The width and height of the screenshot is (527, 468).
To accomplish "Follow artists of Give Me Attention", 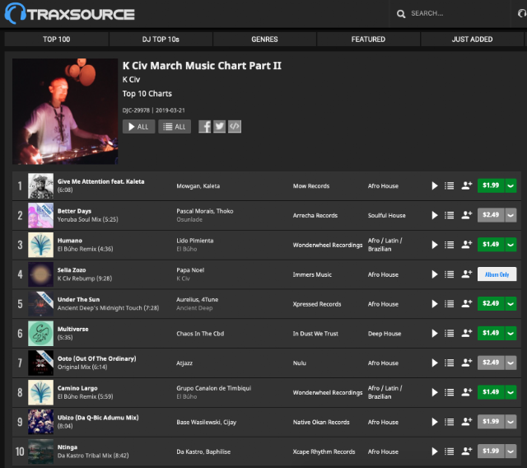I will [x=467, y=185].
